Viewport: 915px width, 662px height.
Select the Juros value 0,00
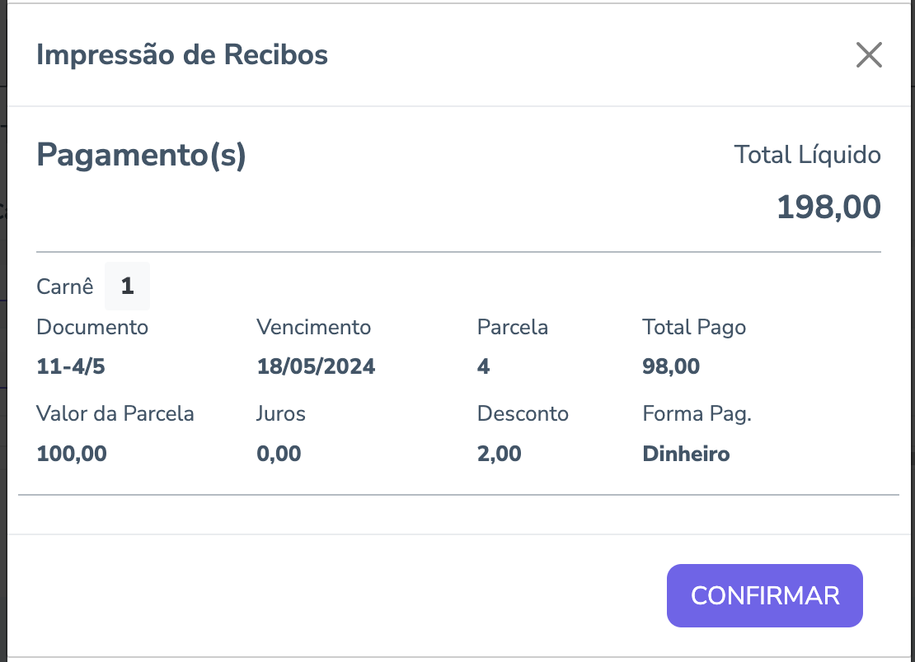279,454
